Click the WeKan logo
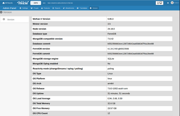Image resolution: width=180 pixels, height=116 pixels. click(x=23, y=3)
